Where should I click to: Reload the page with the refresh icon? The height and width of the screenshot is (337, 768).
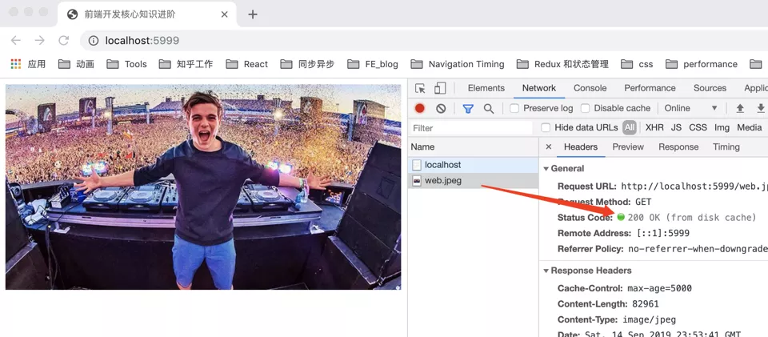64,41
